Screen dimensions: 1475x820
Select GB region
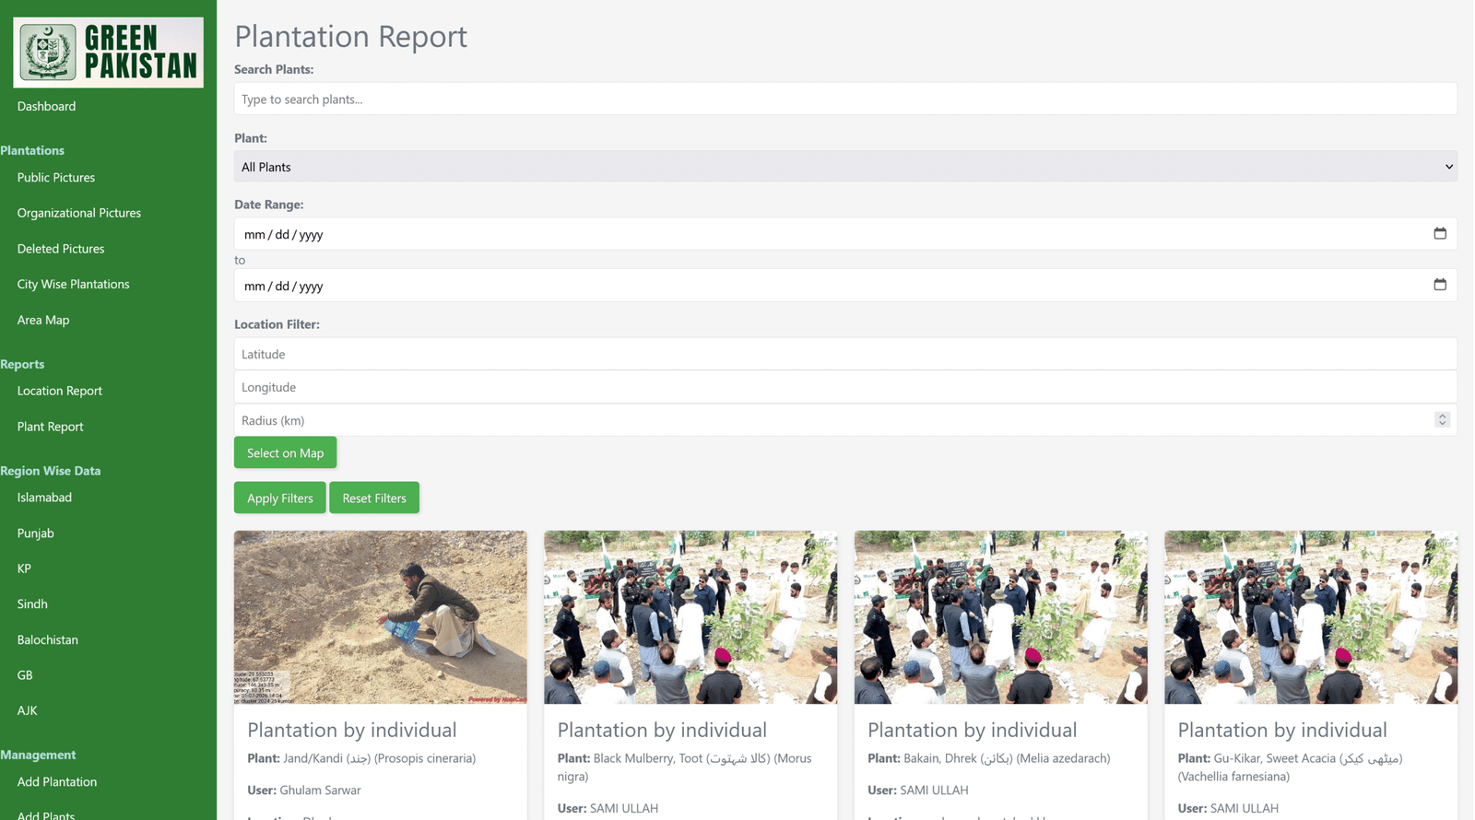pyautogui.click(x=25, y=675)
